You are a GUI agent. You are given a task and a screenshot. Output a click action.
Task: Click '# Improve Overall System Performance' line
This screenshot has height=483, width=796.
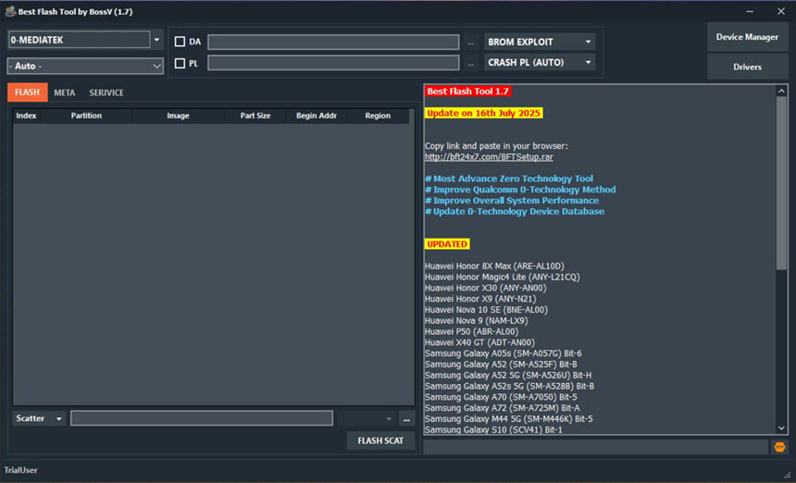512,201
